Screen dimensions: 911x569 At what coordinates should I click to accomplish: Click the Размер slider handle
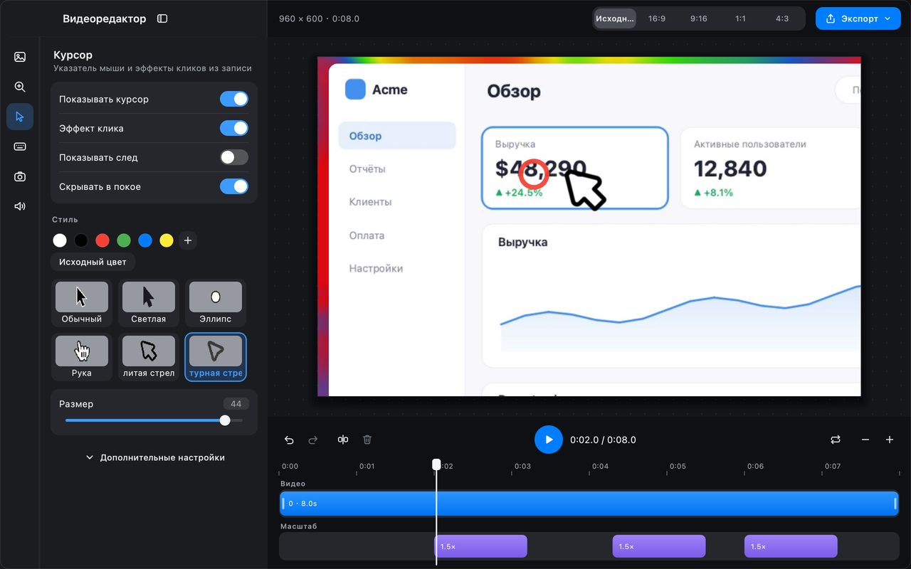[x=225, y=420]
